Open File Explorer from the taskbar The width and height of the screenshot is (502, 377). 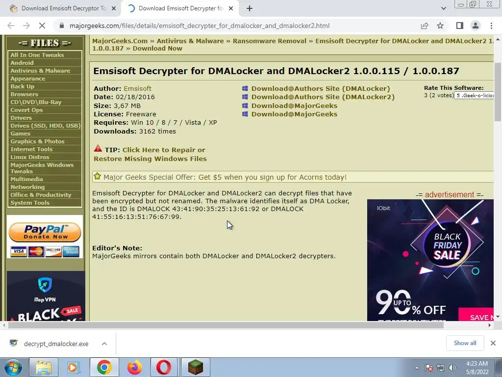click(x=44, y=367)
